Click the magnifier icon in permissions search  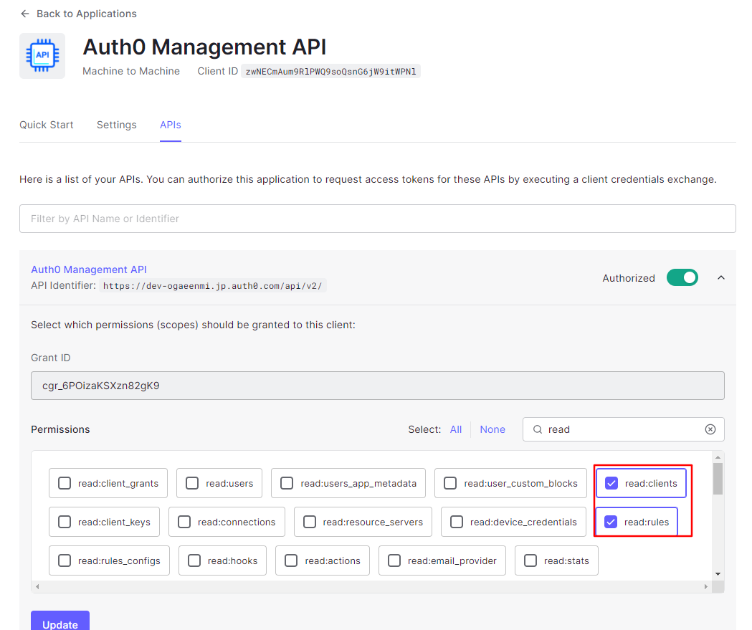coord(538,429)
